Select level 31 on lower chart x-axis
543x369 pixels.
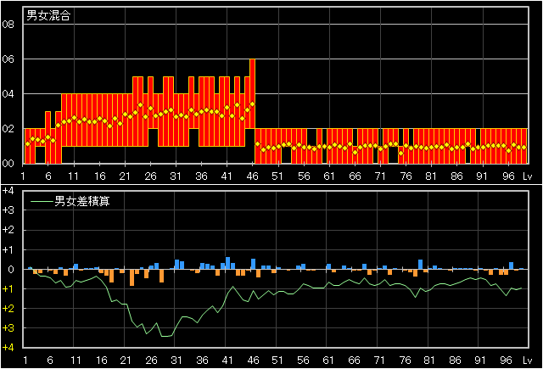[x=176, y=361]
